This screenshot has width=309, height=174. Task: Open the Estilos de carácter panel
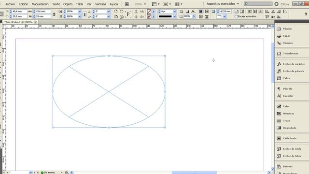tap(291, 64)
